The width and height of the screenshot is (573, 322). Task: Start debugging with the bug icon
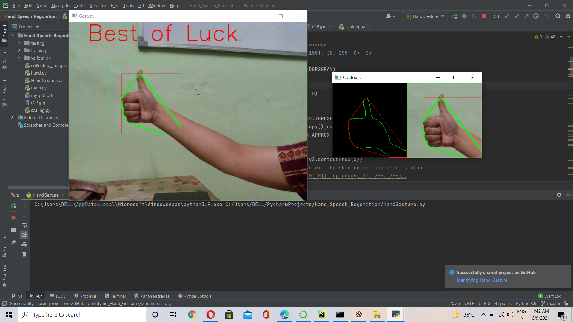[x=464, y=16]
